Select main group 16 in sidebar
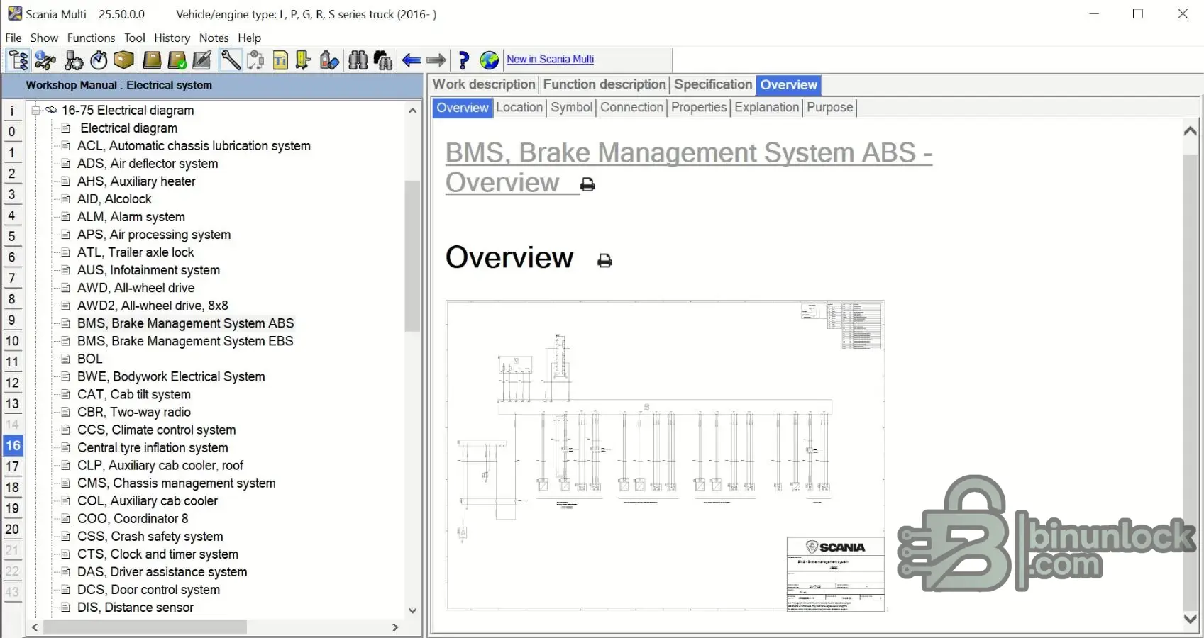The image size is (1204, 638). [13, 446]
